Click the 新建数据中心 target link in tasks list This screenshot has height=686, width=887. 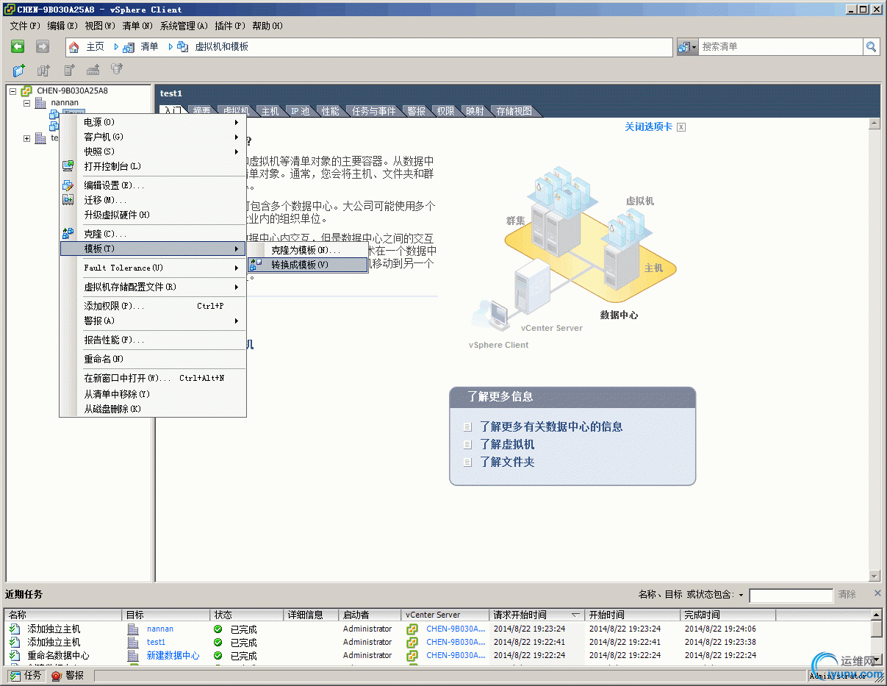click(173, 655)
